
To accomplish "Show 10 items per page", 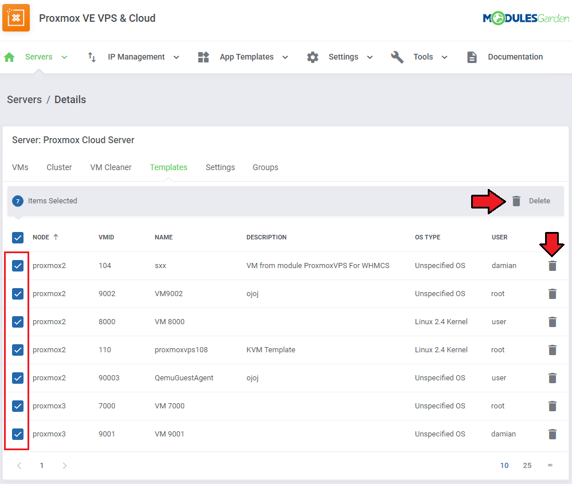I will pyautogui.click(x=504, y=466).
